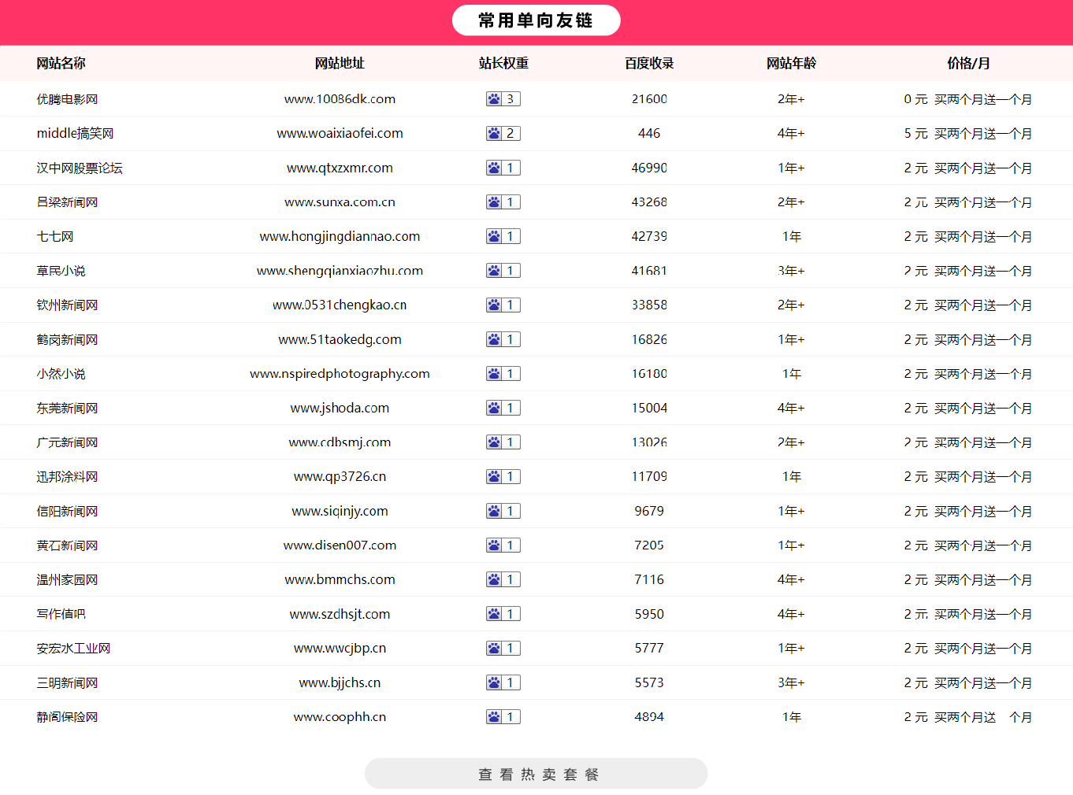1073x795 pixels.
Task: Click the weight badge in 广元新闻网 row
Action: (503, 442)
